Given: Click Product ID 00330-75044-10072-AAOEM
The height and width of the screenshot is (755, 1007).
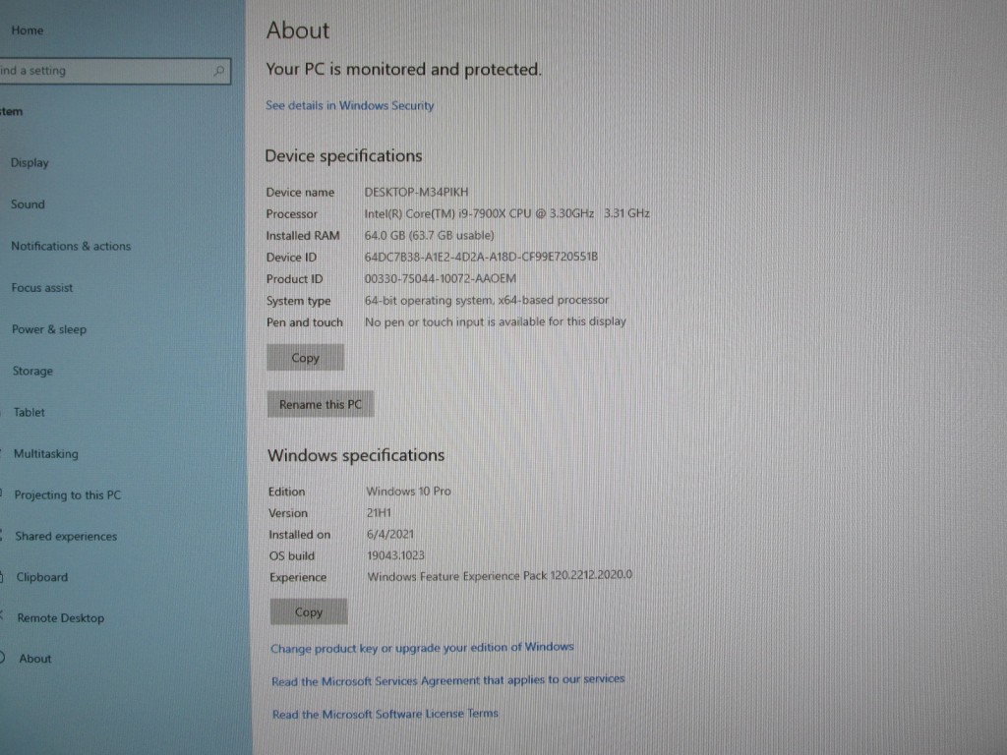Looking at the screenshot, I should [440, 278].
